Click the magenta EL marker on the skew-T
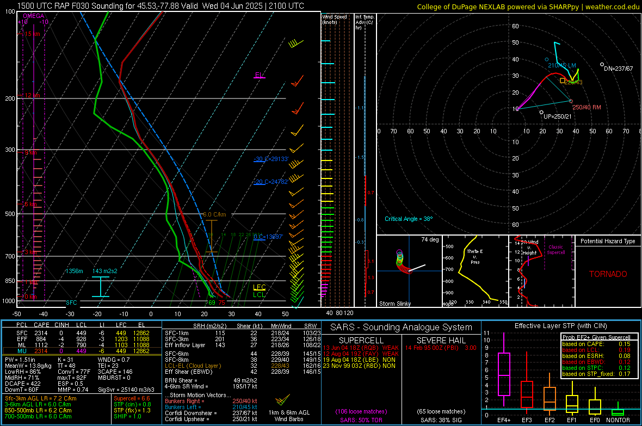Viewport: 642px width, 426px height. pos(259,75)
